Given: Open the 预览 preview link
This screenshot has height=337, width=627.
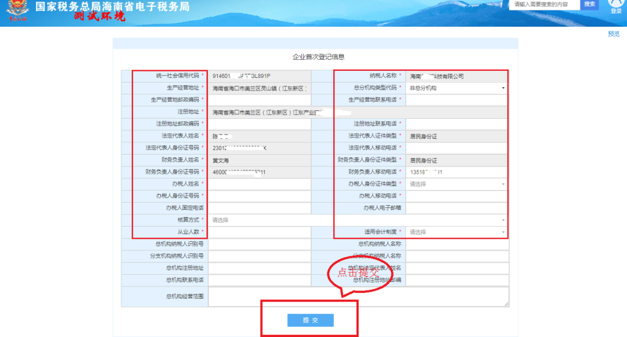Looking at the screenshot, I should [x=614, y=34].
